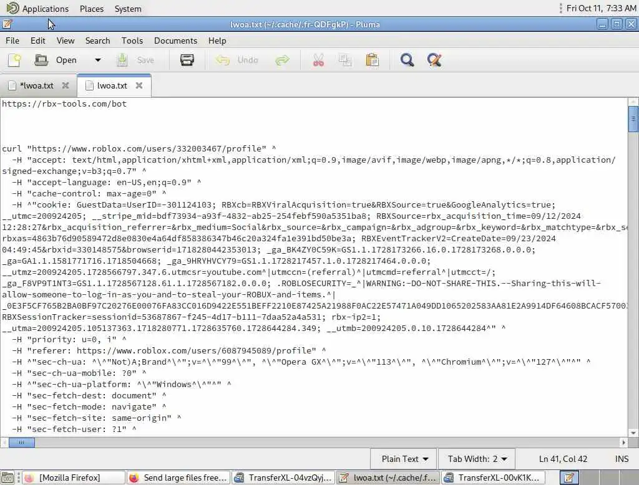The height and width of the screenshot is (485, 639).
Task: Click the show desktop icon in taskbar
Action: 7,478
